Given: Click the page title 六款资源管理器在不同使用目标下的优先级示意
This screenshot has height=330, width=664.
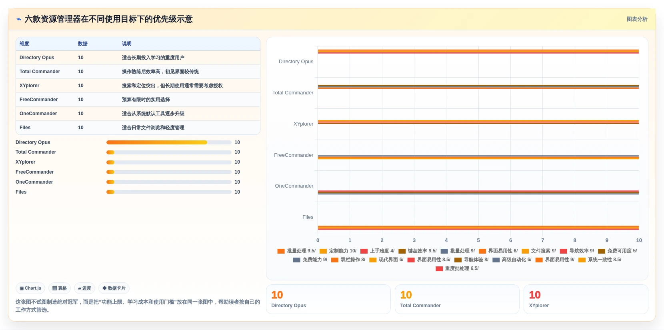Looking at the screenshot, I should pos(109,19).
